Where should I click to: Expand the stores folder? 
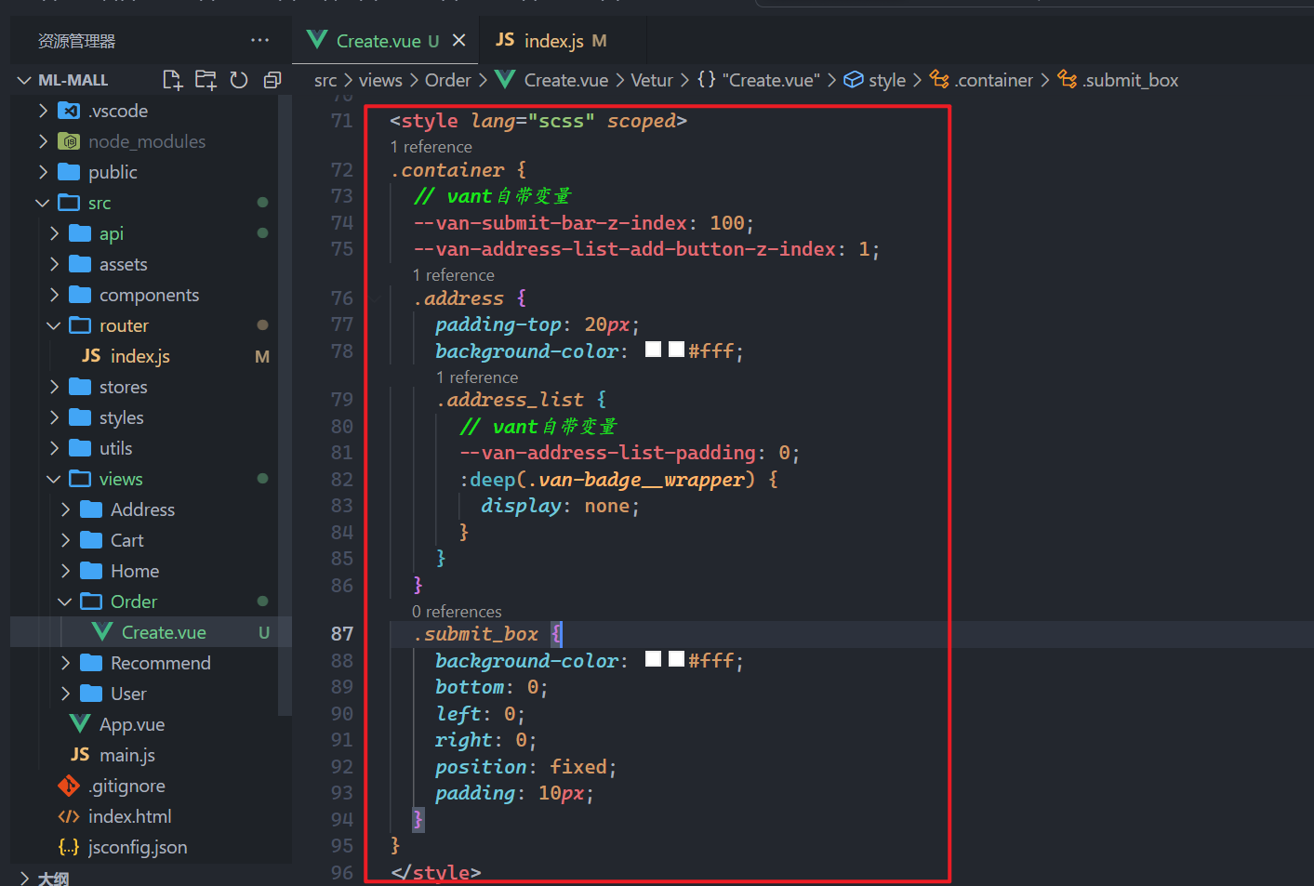tap(55, 387)
